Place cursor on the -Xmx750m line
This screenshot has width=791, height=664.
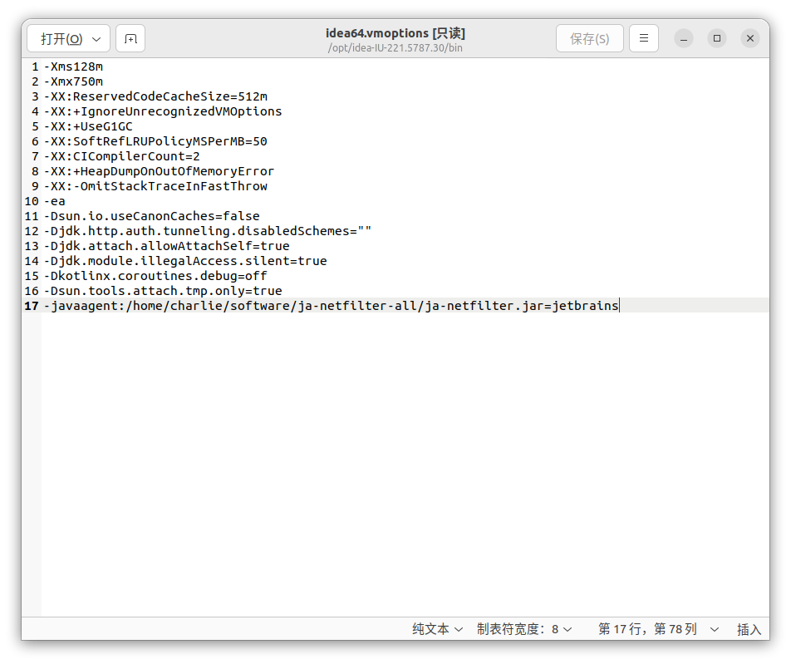[x=74, y=81]
